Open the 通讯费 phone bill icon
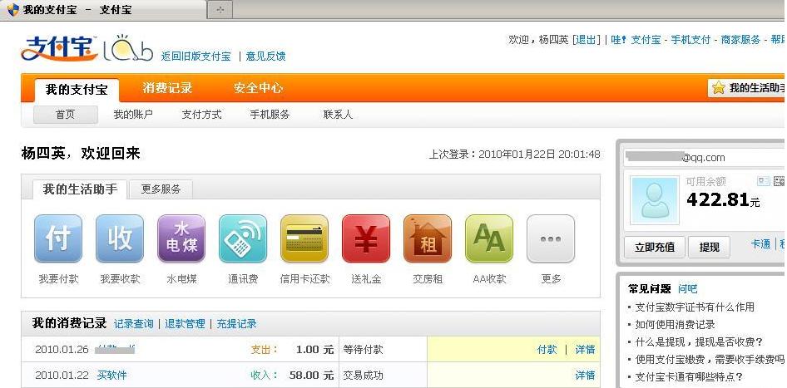The width and height of the screenshot is (787, 388). coord(243,238)
